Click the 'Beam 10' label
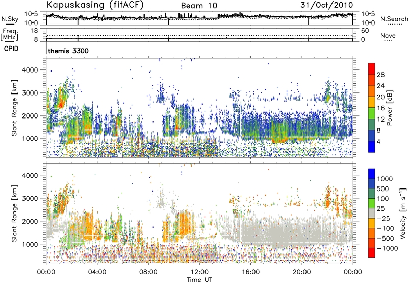This screenshot has width=408, height=283. [199, 6]
